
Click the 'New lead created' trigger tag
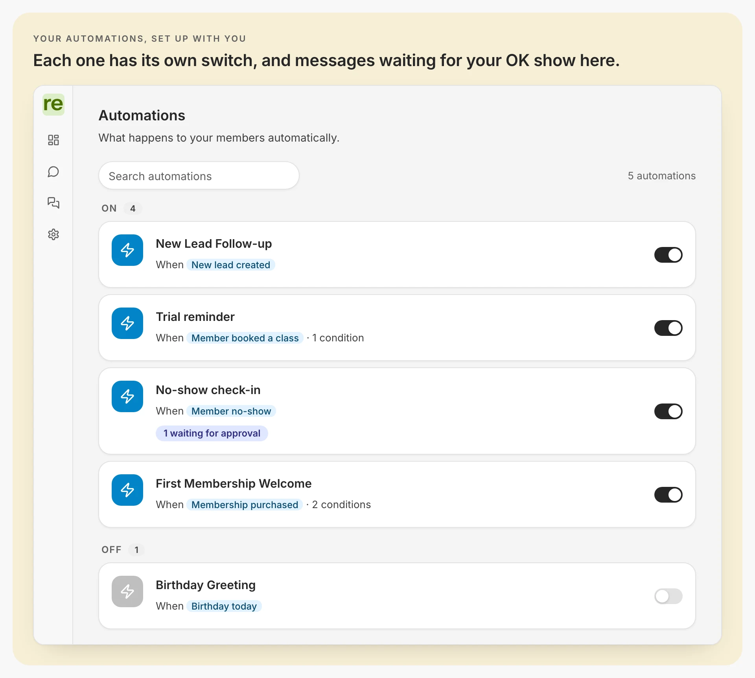(231, 265)
